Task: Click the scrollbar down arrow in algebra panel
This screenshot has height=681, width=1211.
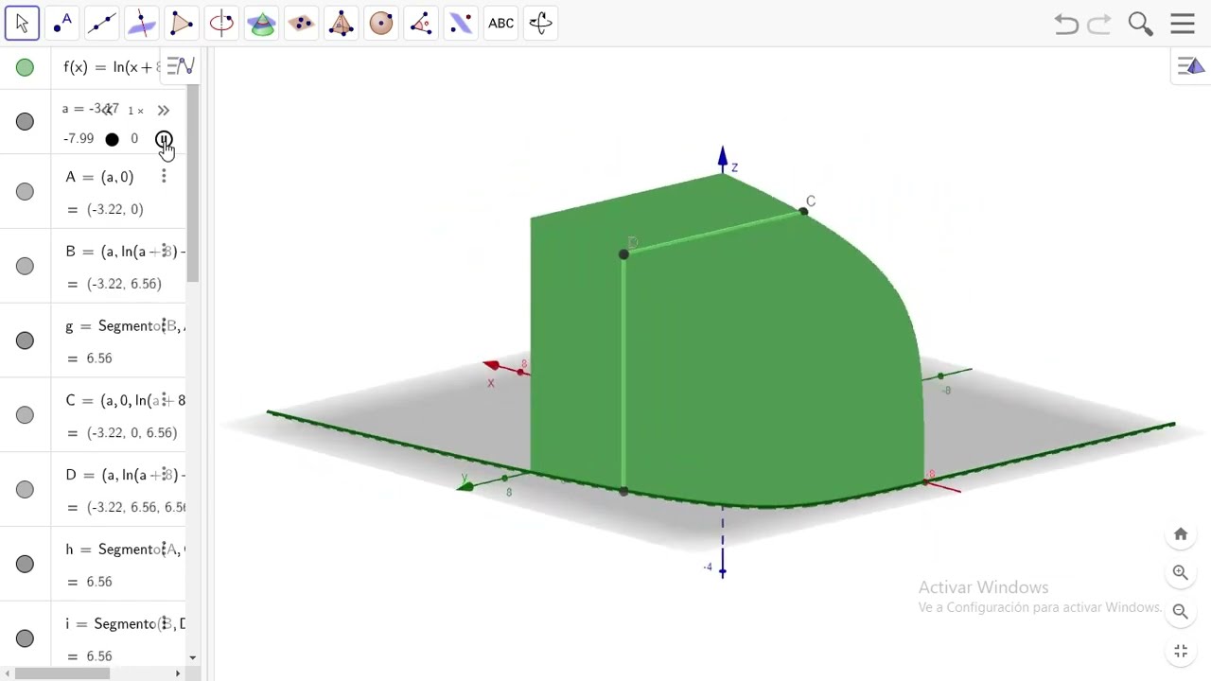Action: (193, 657)
